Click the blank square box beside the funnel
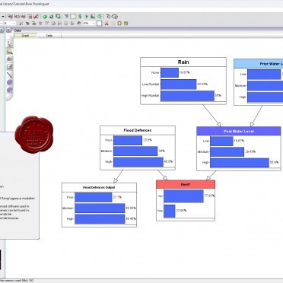Viewport: 283px width, 283px height. click(x=73, y=17)
